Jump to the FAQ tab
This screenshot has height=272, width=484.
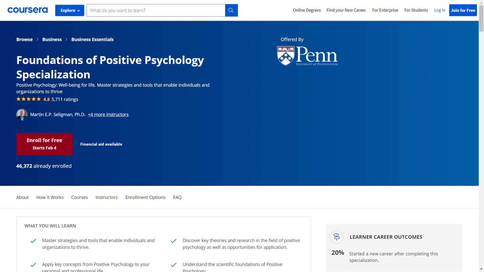tap(177, 197)
